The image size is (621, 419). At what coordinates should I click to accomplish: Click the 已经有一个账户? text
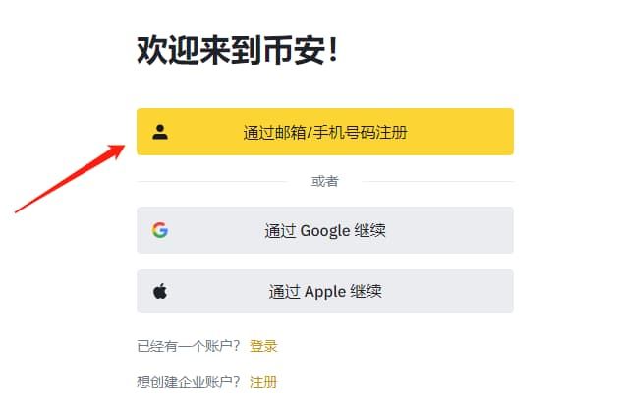coord(188,346)
